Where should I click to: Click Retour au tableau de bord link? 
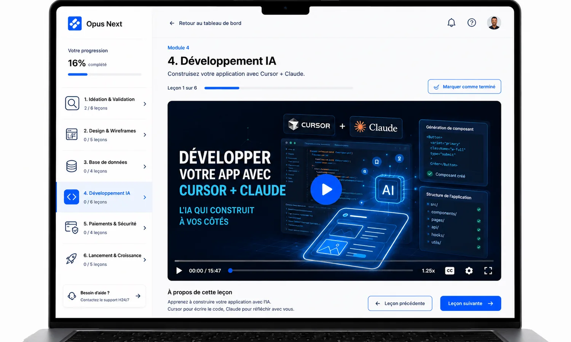pos(210,23)
